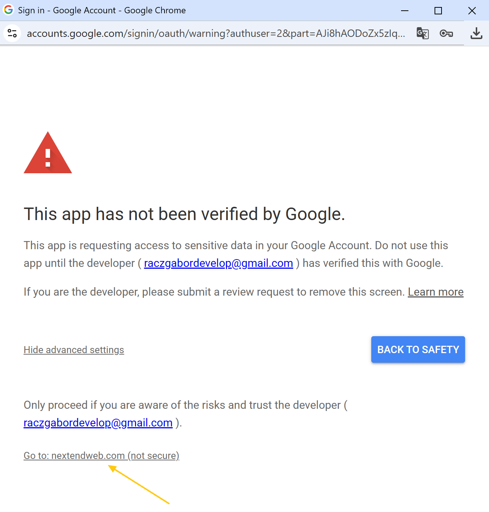Open developer email link after 'until the developer'
Viewport: 489px width, 512px height.
(x=219, y=263)
